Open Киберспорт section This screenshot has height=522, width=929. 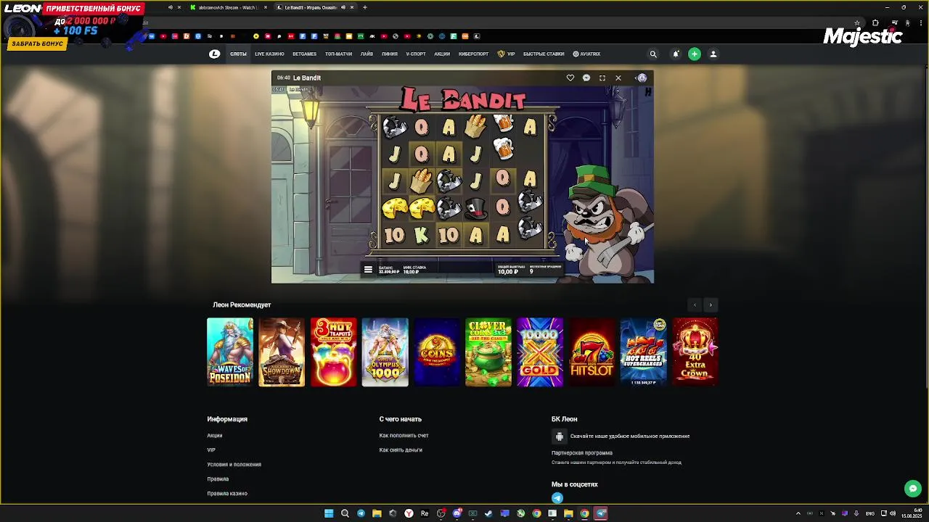pyautogui.click(x=473, y=54)
